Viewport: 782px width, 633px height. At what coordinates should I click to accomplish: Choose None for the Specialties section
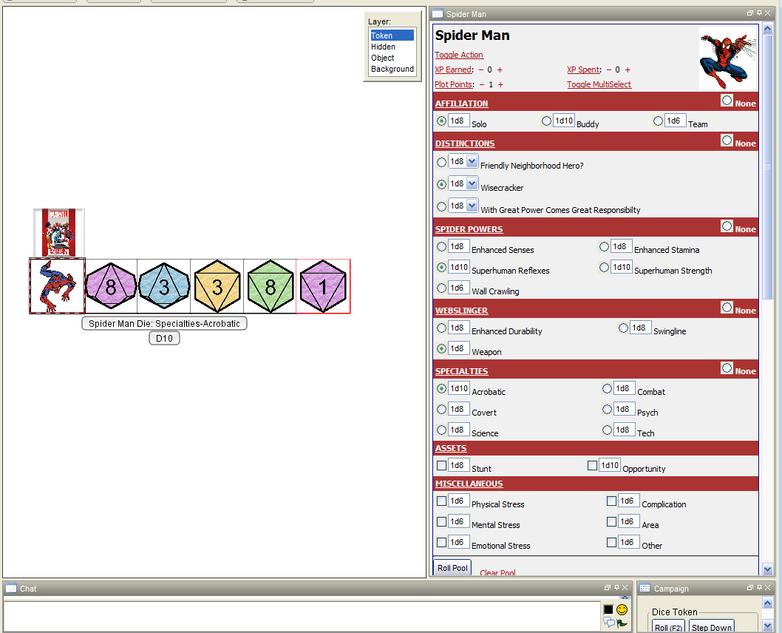point(727,368)
